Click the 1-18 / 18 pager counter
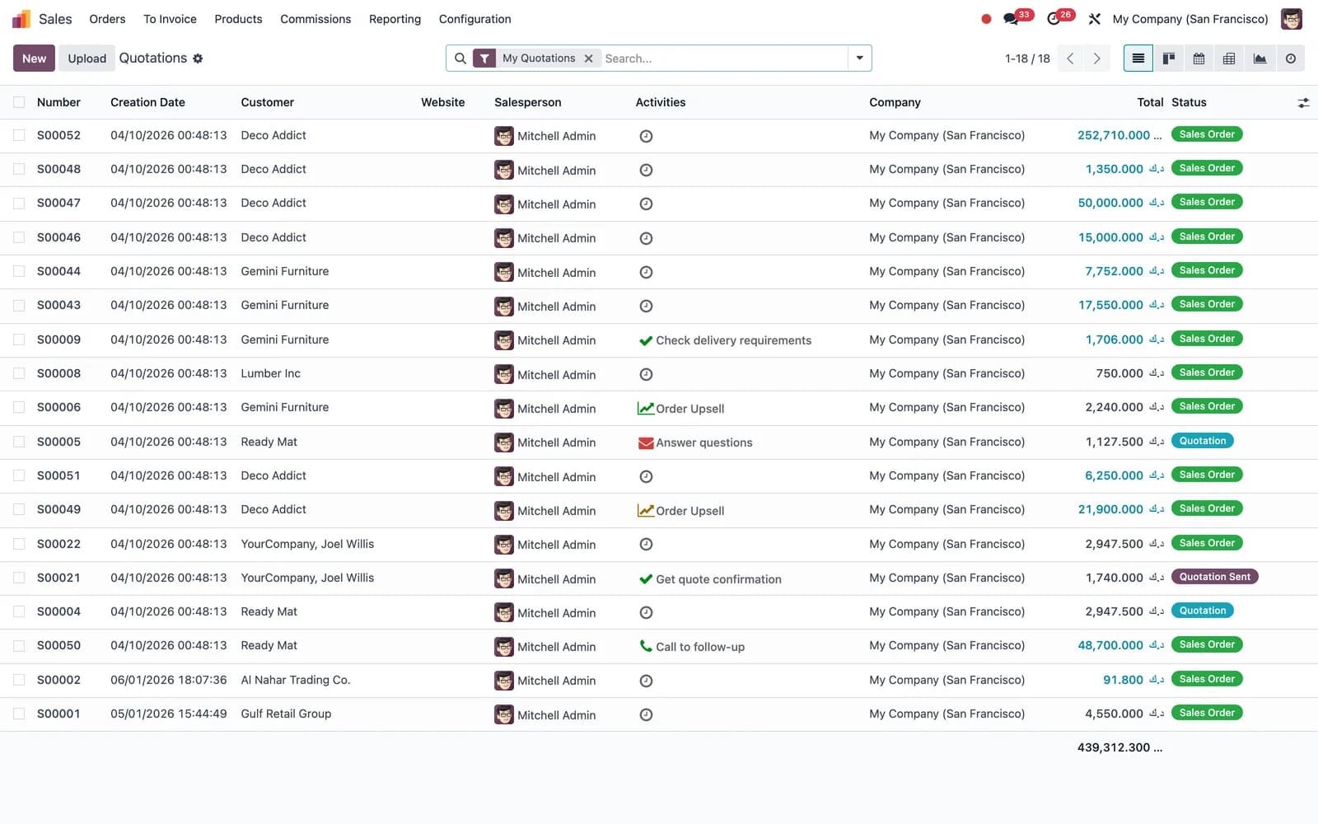Viewport: 1318px width, 824px height. coord(1027,59)
